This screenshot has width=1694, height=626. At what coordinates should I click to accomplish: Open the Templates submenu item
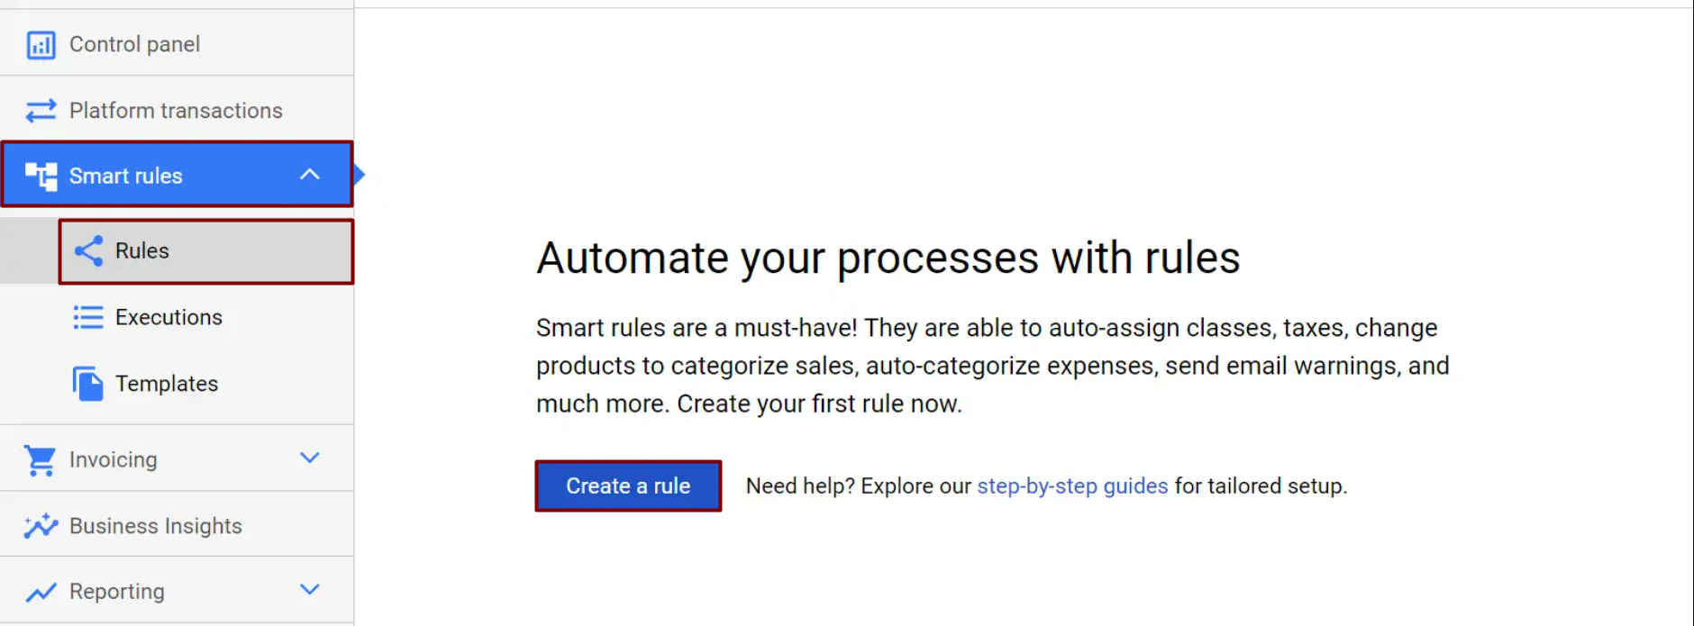167,384
